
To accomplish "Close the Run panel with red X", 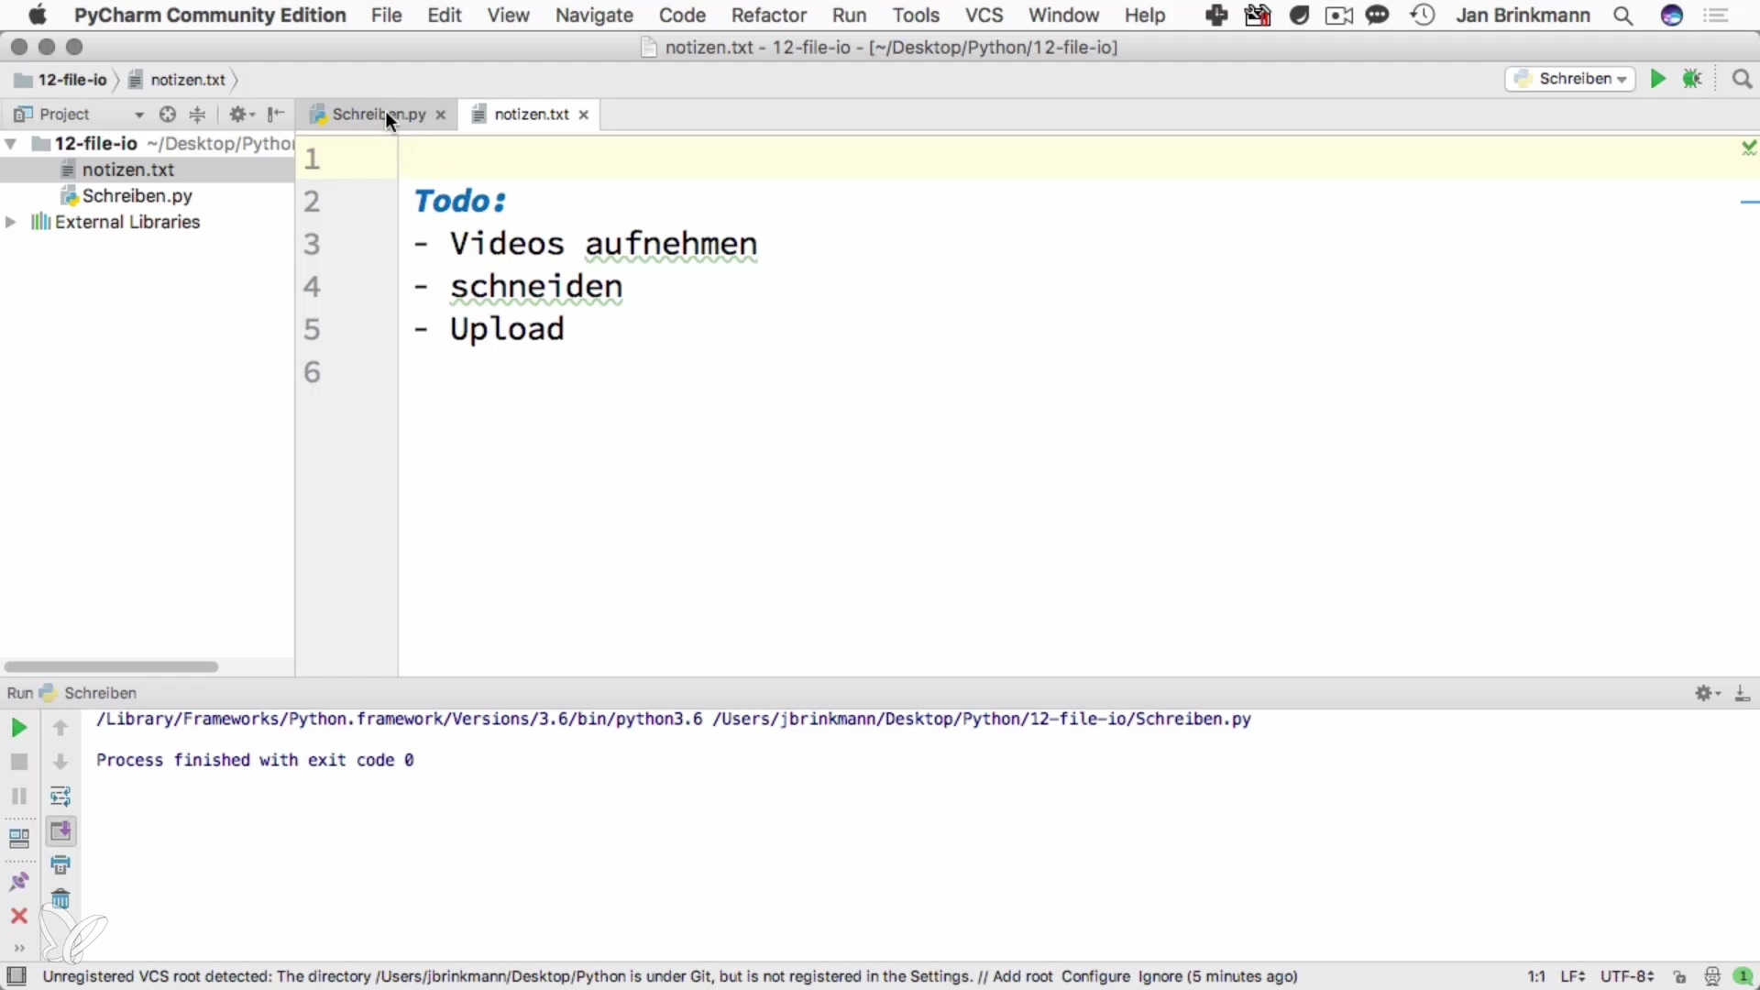I will 18,916.
